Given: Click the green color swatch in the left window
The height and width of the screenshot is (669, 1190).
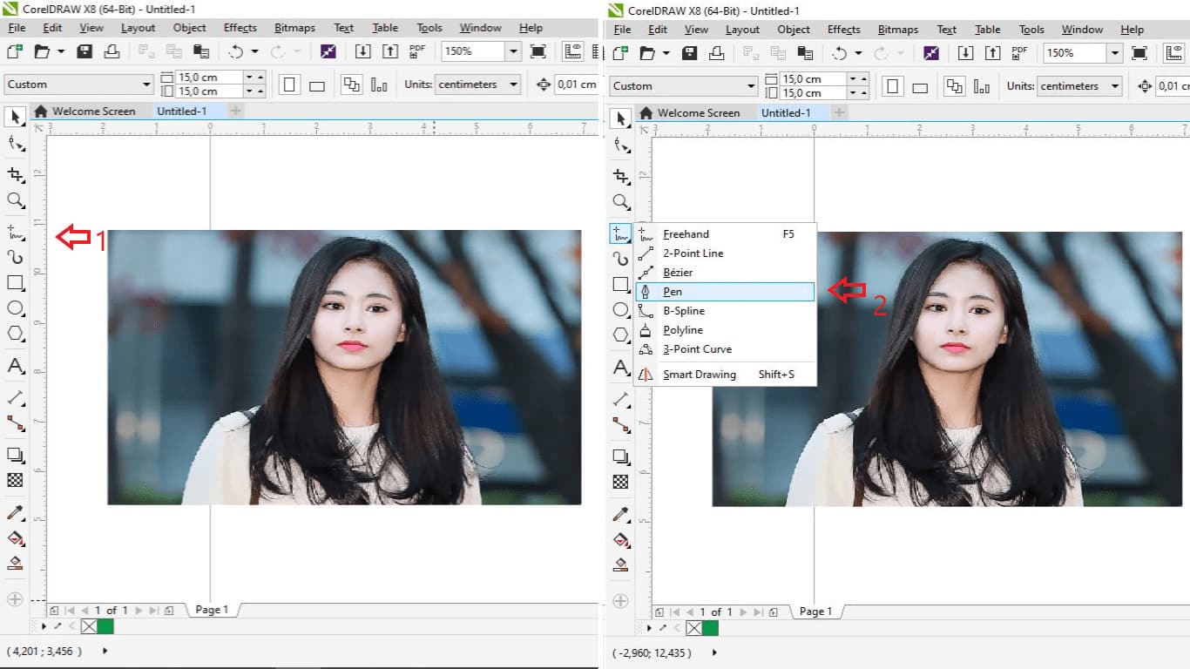Looking at the screenshot, I should click(x=105, y=625).
